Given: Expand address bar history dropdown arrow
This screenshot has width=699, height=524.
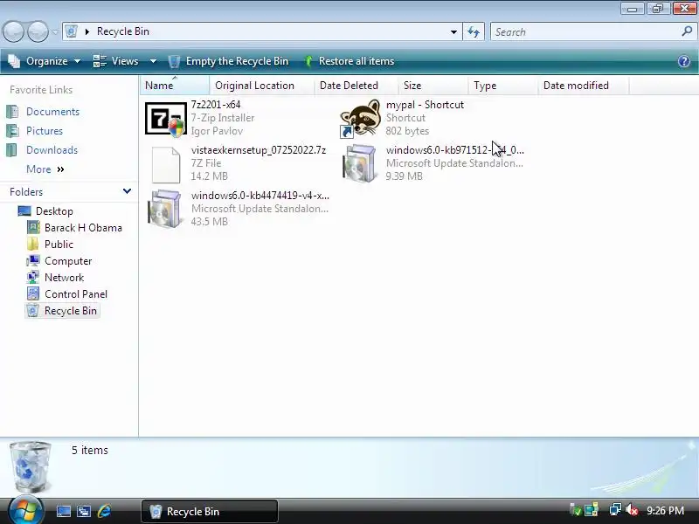Looking at the screenshot, I should pyautogui.click(x=453, y=32).
